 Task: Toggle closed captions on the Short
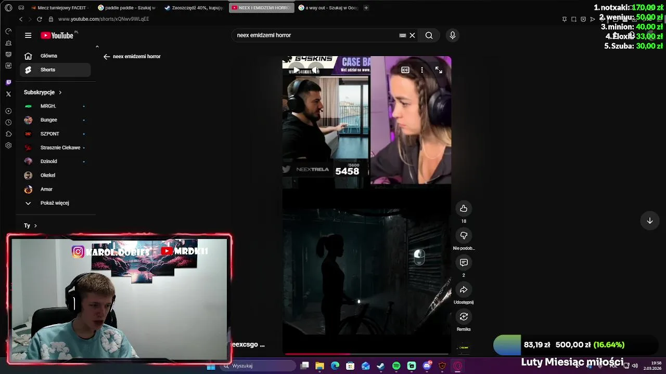[x=405, y=70]
